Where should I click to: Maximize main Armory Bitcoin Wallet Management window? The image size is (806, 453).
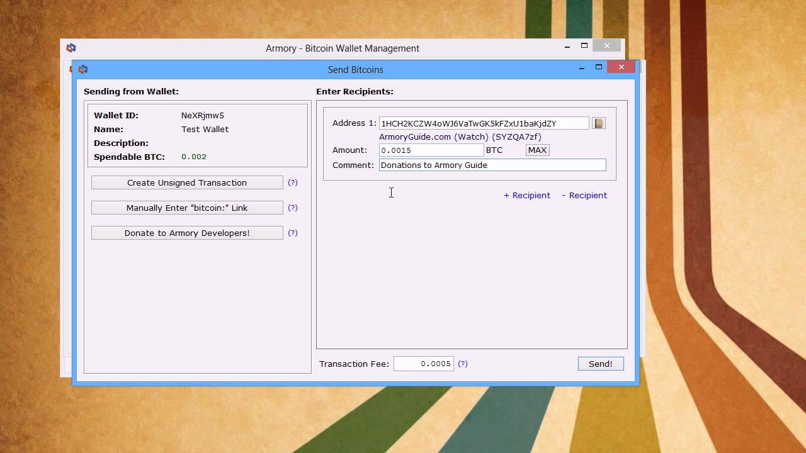[584, 45]
